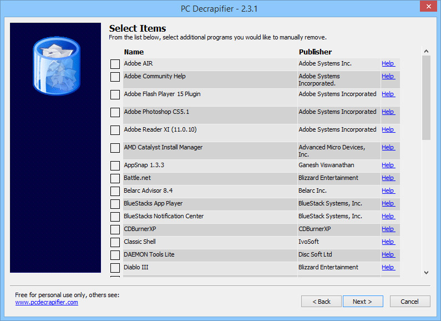
Task: Click Help for BlueStacks Notification Center
Action: point(388,216)
